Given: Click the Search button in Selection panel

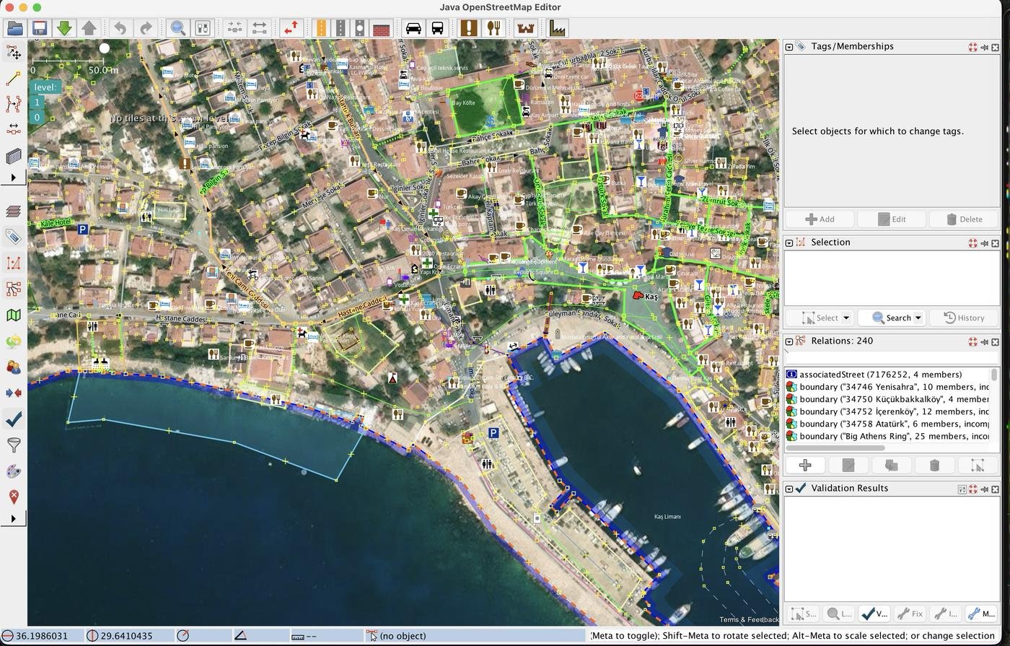Looking at the screenshot, I should [x=892, y=318].
